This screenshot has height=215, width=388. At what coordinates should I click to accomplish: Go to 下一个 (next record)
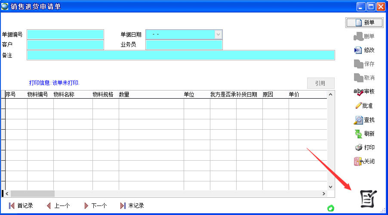(95, 206)
